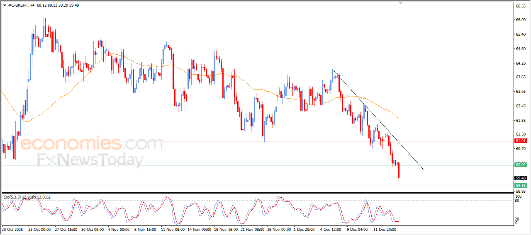Image resolution: width=531 pixels, height=235 pixels.
Task: Click the gray chart shift marker at top
Action: pos(400,3)
